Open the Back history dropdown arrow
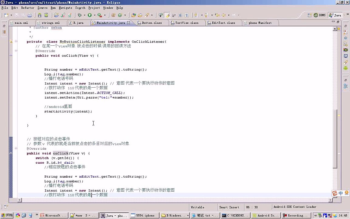Viewport: 350px width, 219px height. 228,15
